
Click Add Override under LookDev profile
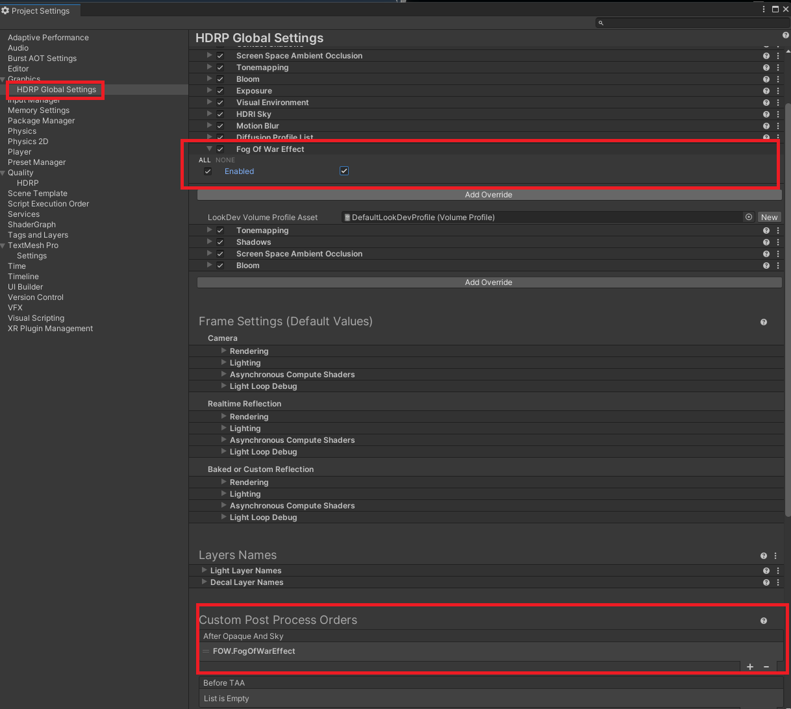(489, 282)
